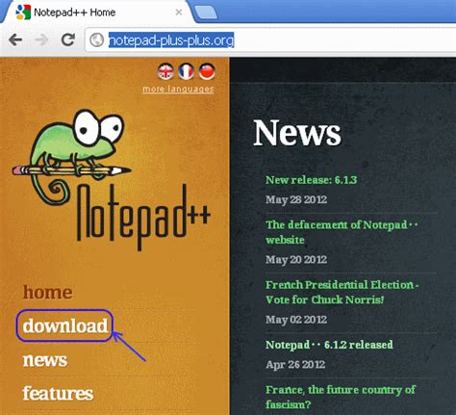This screenshot has height=415, width=456.
Task: Open French Presidential Election Chuck Norris article
Action: (342, 292)
